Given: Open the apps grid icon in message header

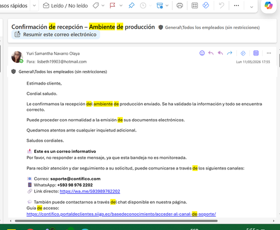Looking at the screenshot, I should pyautogui.click(x=256, y=53).
